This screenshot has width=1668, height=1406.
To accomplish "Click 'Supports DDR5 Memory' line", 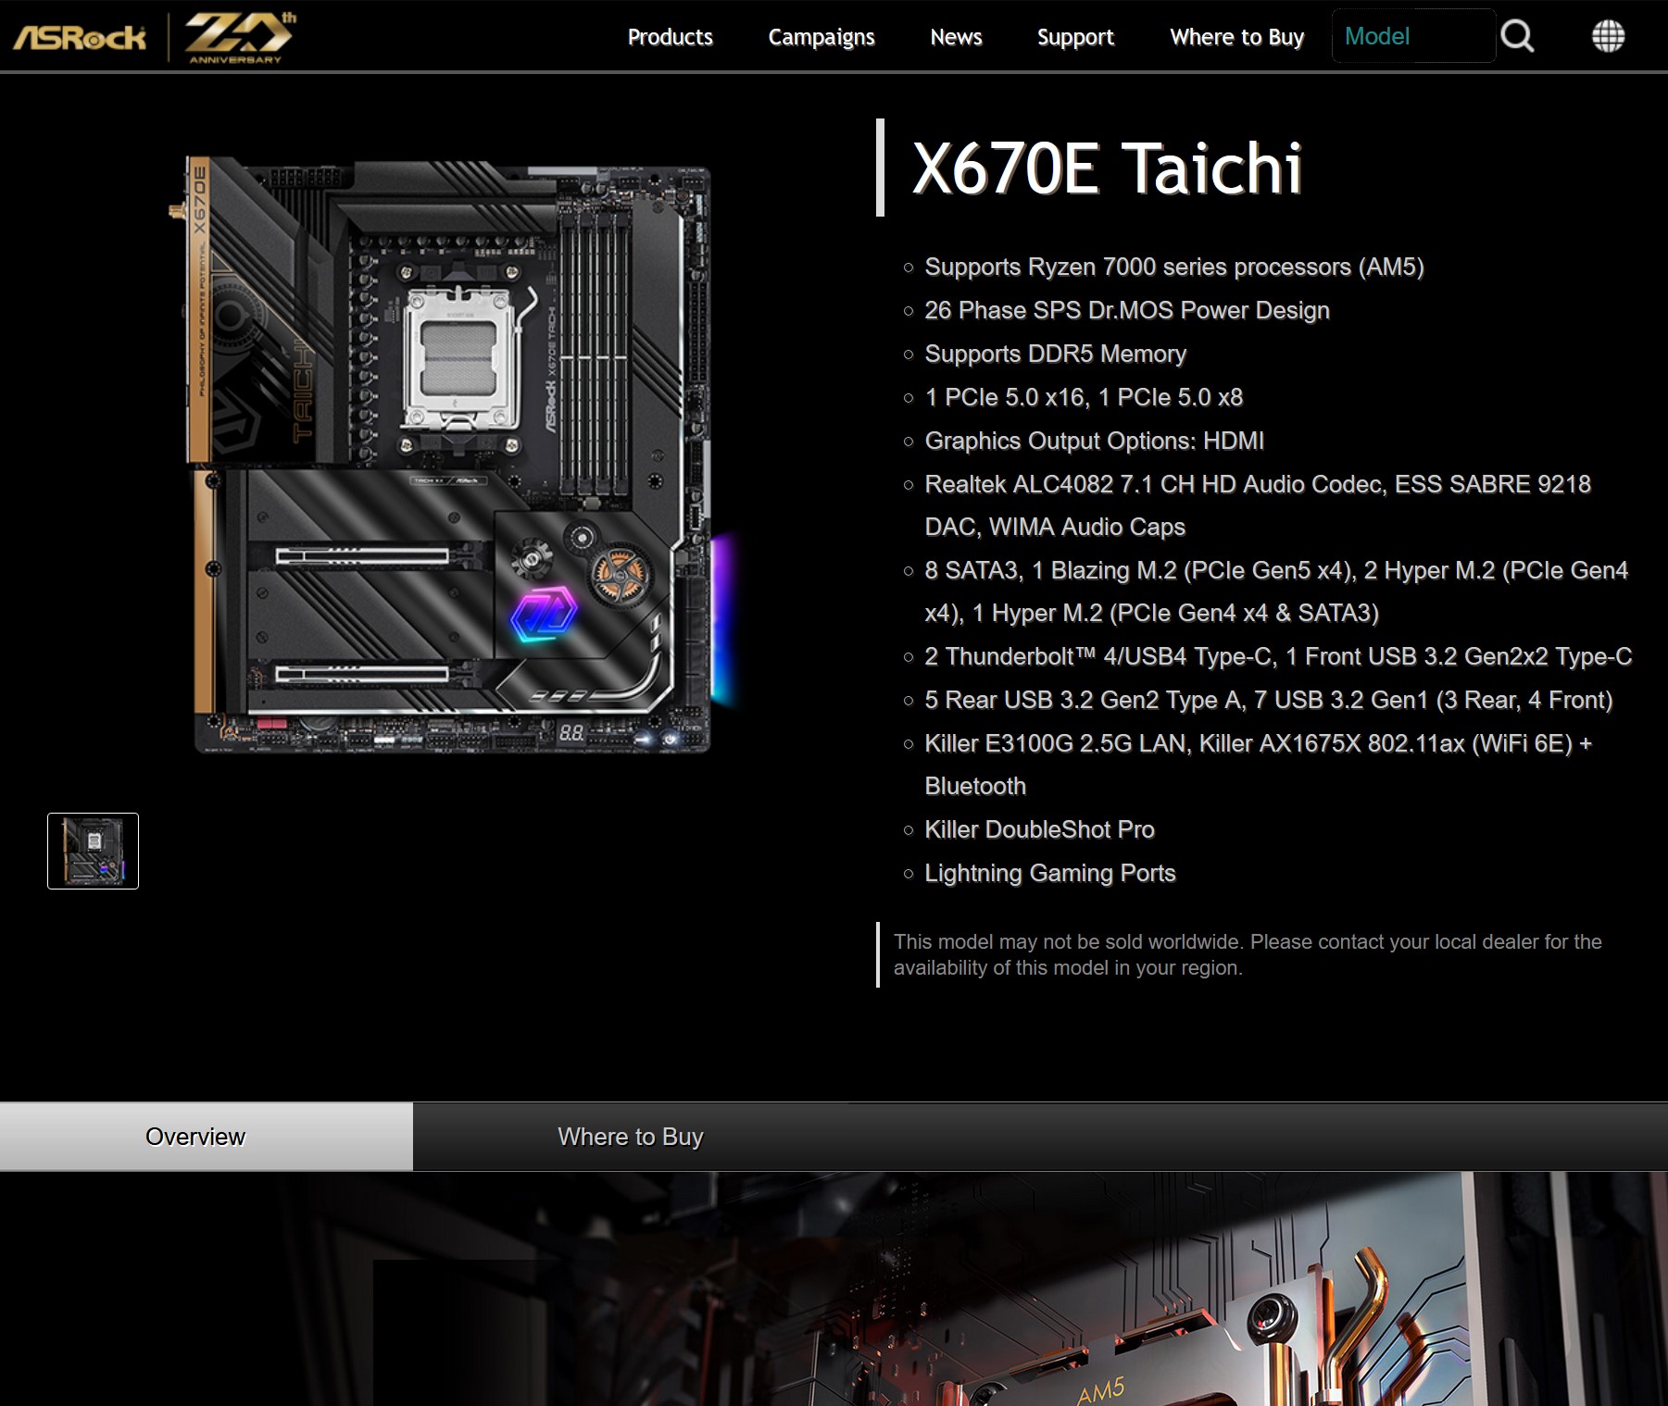I will tap(1055, 354).
